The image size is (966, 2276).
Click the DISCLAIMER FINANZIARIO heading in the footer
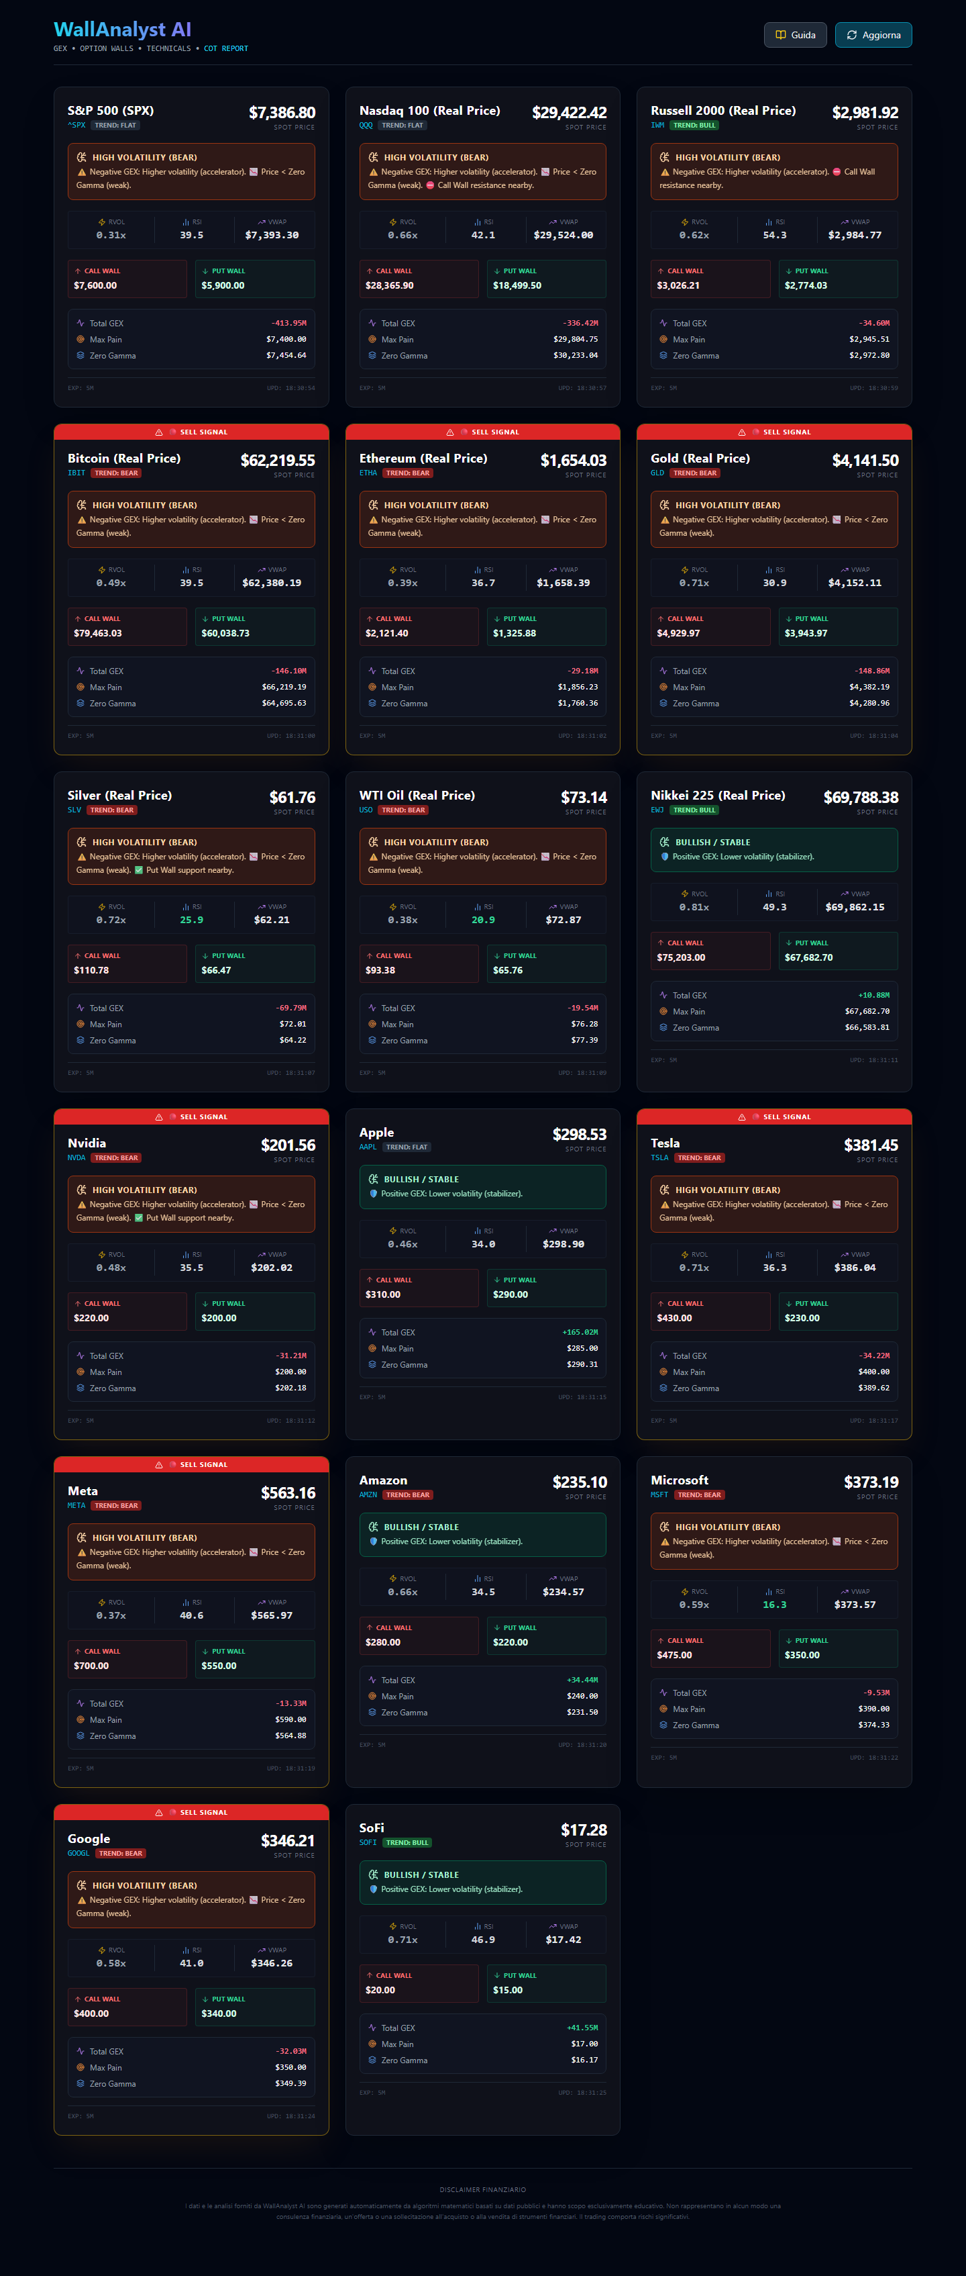[x=483, y=2189]
